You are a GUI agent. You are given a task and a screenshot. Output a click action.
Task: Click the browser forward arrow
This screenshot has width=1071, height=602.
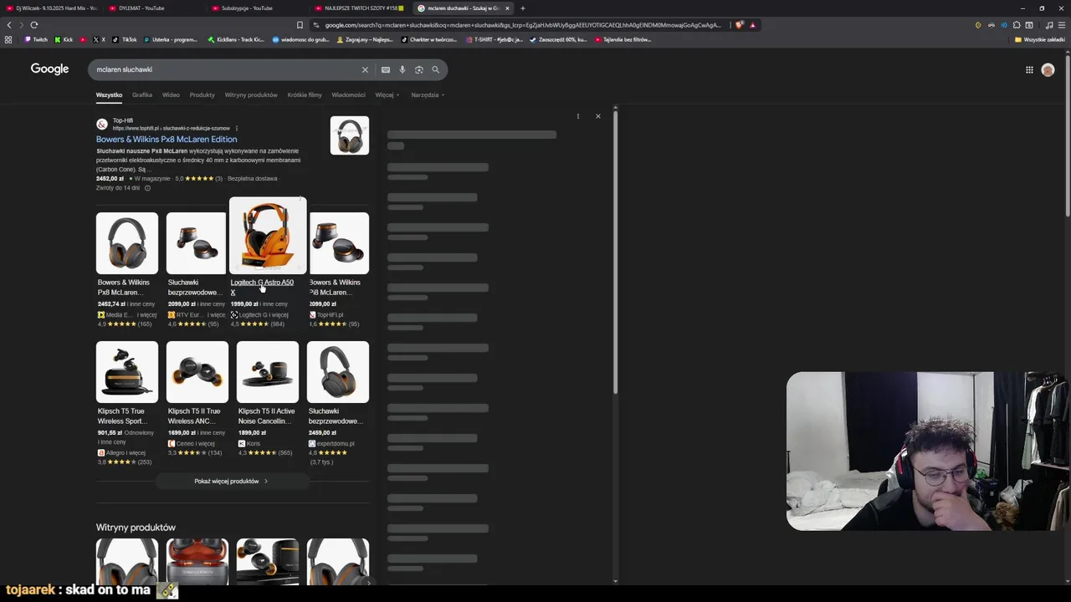click(21, 25)
